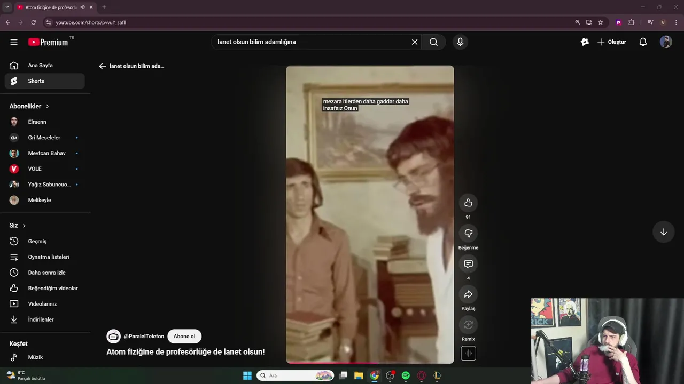Open the @ParalelTelefon channel link
The width and height of the screenshot is (684, 384).
[x=144, y=337]
